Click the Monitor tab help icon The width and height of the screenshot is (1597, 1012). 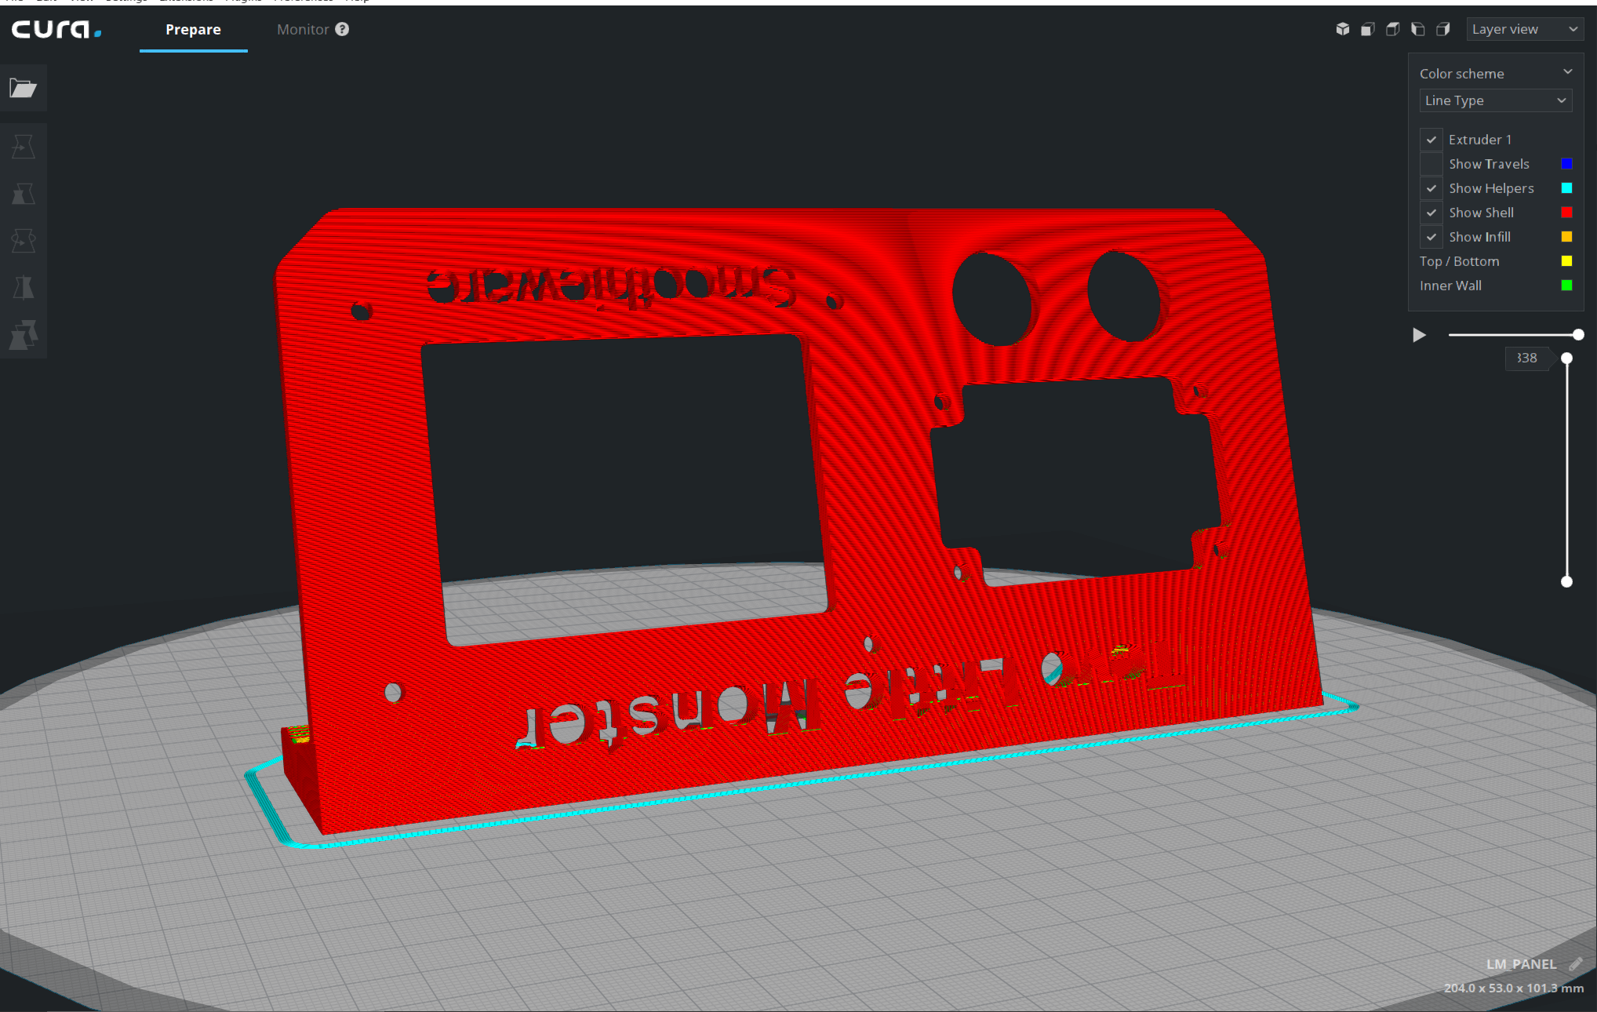click(342, 29)
